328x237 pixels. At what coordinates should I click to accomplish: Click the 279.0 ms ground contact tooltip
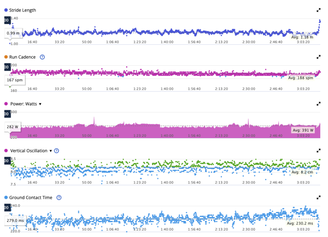tap(15, 220)
